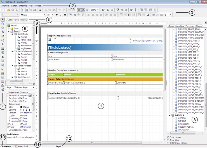Enable the Crear campo checkbox
This screenshot has height=148, width=207.
tap(168, 137)
